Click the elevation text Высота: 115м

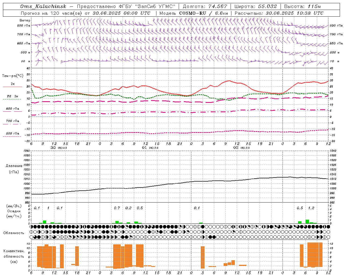pos(302,7)
